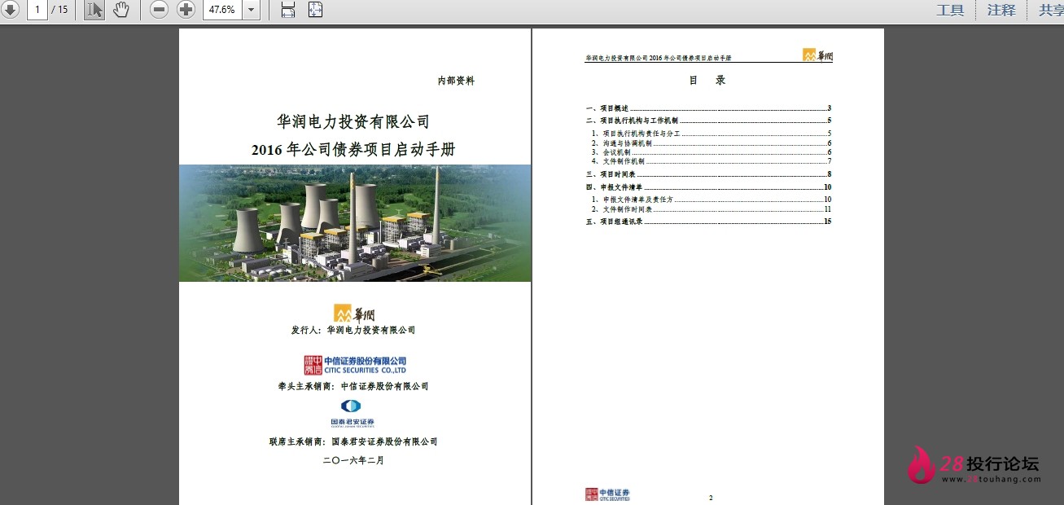Viewport: 1064px width, 505px height.
Task: Click the title 华润电力投资有限公司
Action: pos(353,122)
